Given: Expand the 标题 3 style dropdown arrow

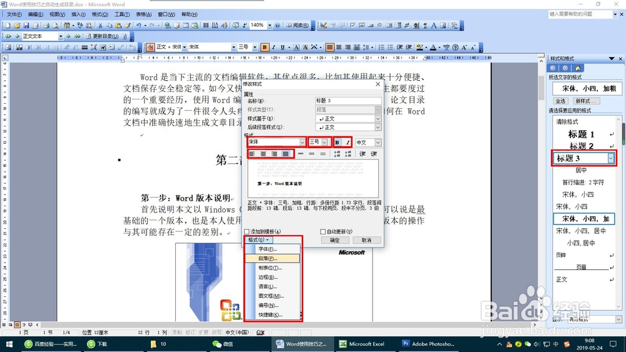Looking at the screenshot, I should pyautogui.click(x=610, y=158).
